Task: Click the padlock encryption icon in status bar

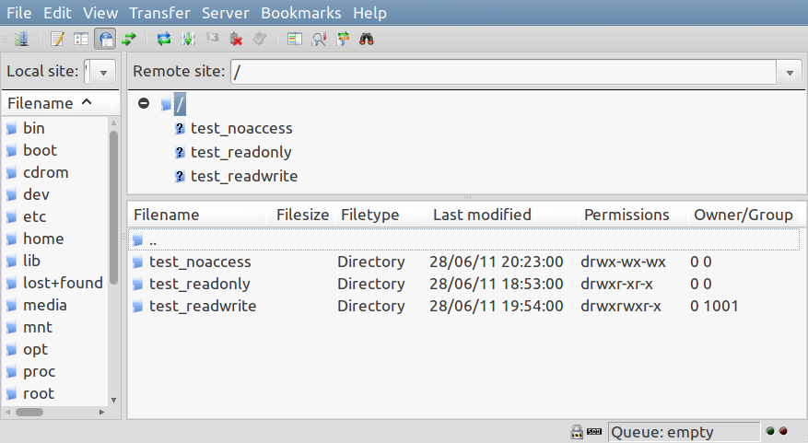Action: coord(576,431)
